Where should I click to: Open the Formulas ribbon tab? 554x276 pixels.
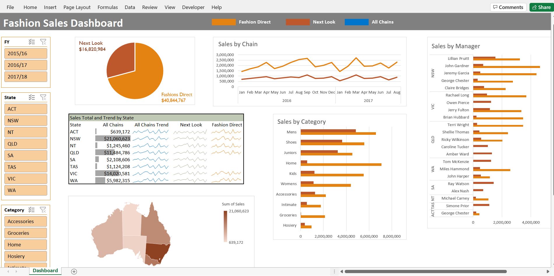[108, 7]
